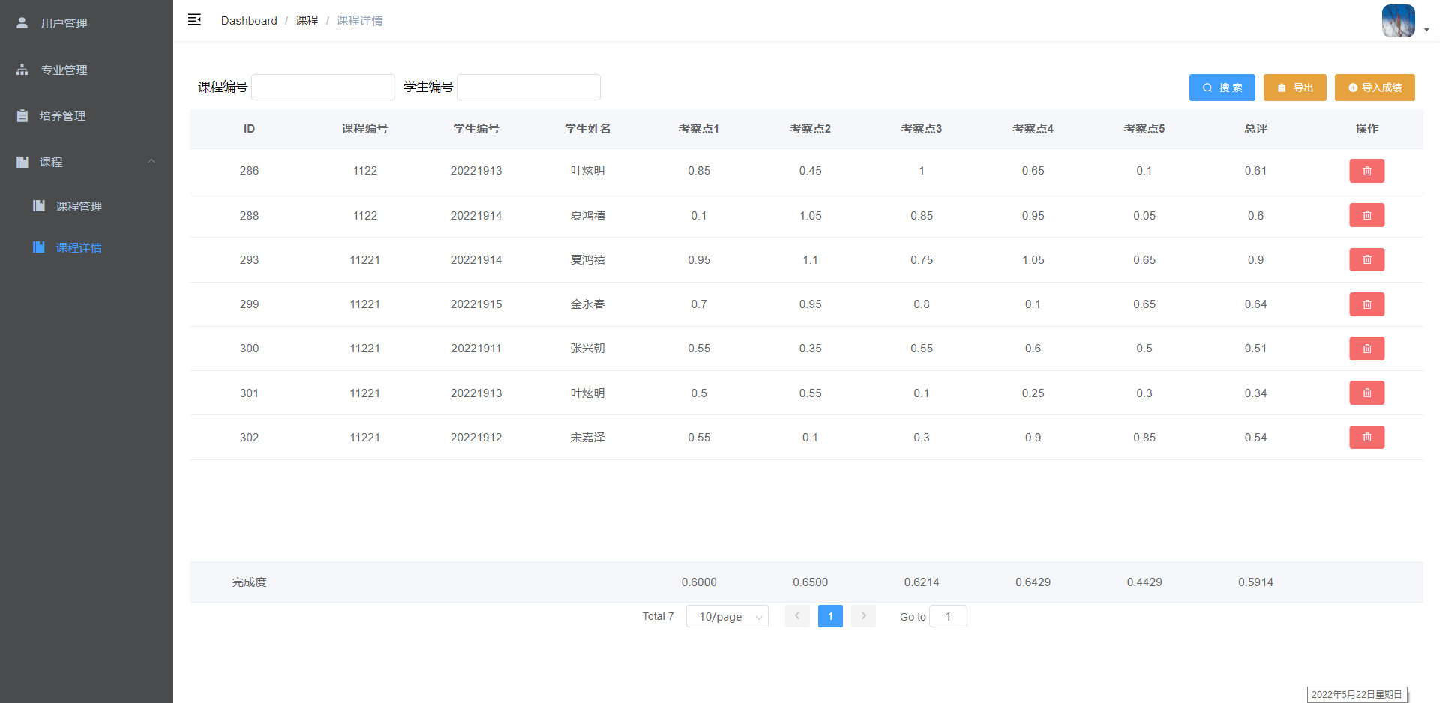The height and width of the screenshot is (703, 1440).
Task: Select page 1 in pagination
Action: (830, 616)
